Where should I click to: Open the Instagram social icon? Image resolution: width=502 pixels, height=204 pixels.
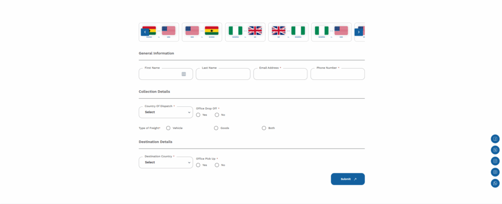[x=495, y=161]
